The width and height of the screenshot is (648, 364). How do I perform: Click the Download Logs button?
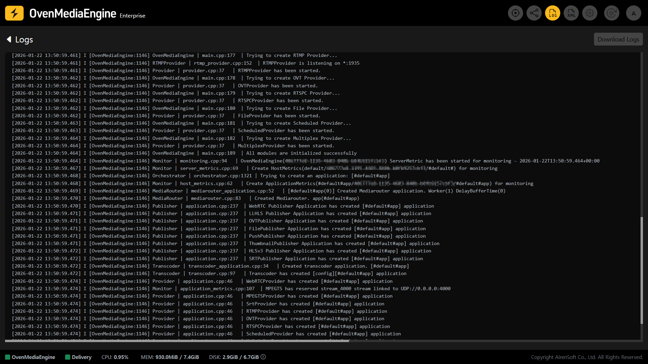pyautogui.click(x=618, y=39)
